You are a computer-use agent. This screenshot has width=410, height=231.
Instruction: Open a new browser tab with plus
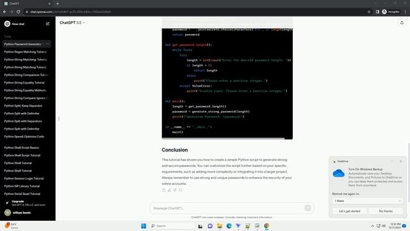(58, 4)
